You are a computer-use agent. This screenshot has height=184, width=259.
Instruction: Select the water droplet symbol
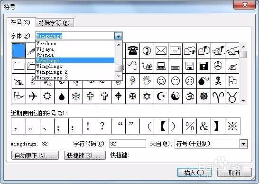61,96
